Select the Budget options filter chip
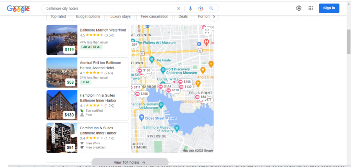This screenshot has width=351, height=167. coord(88,16)
